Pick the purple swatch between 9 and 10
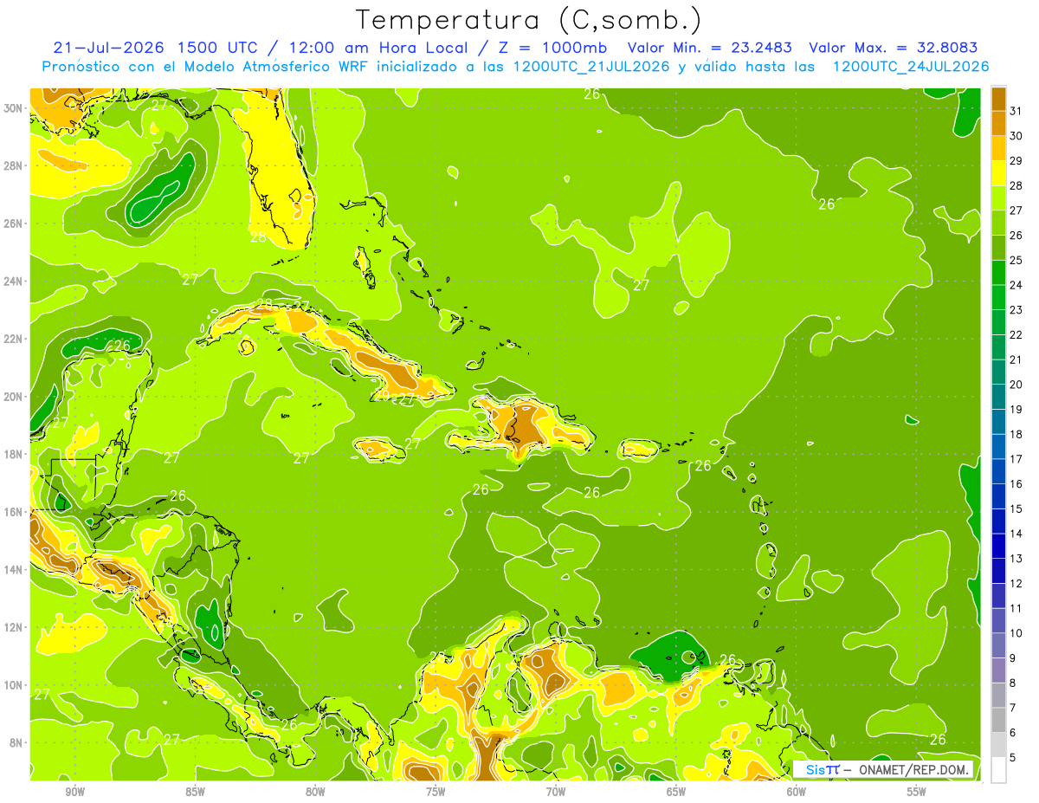1039x803 pixels. (998, 645)
